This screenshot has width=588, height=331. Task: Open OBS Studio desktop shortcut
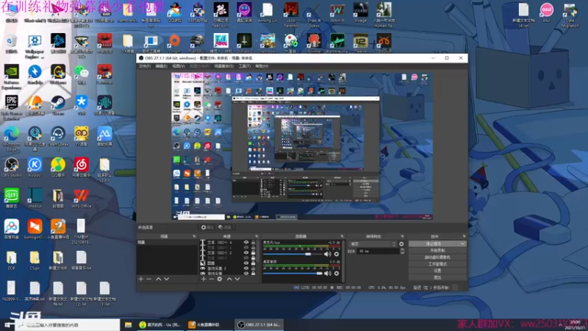click(11, 168)
